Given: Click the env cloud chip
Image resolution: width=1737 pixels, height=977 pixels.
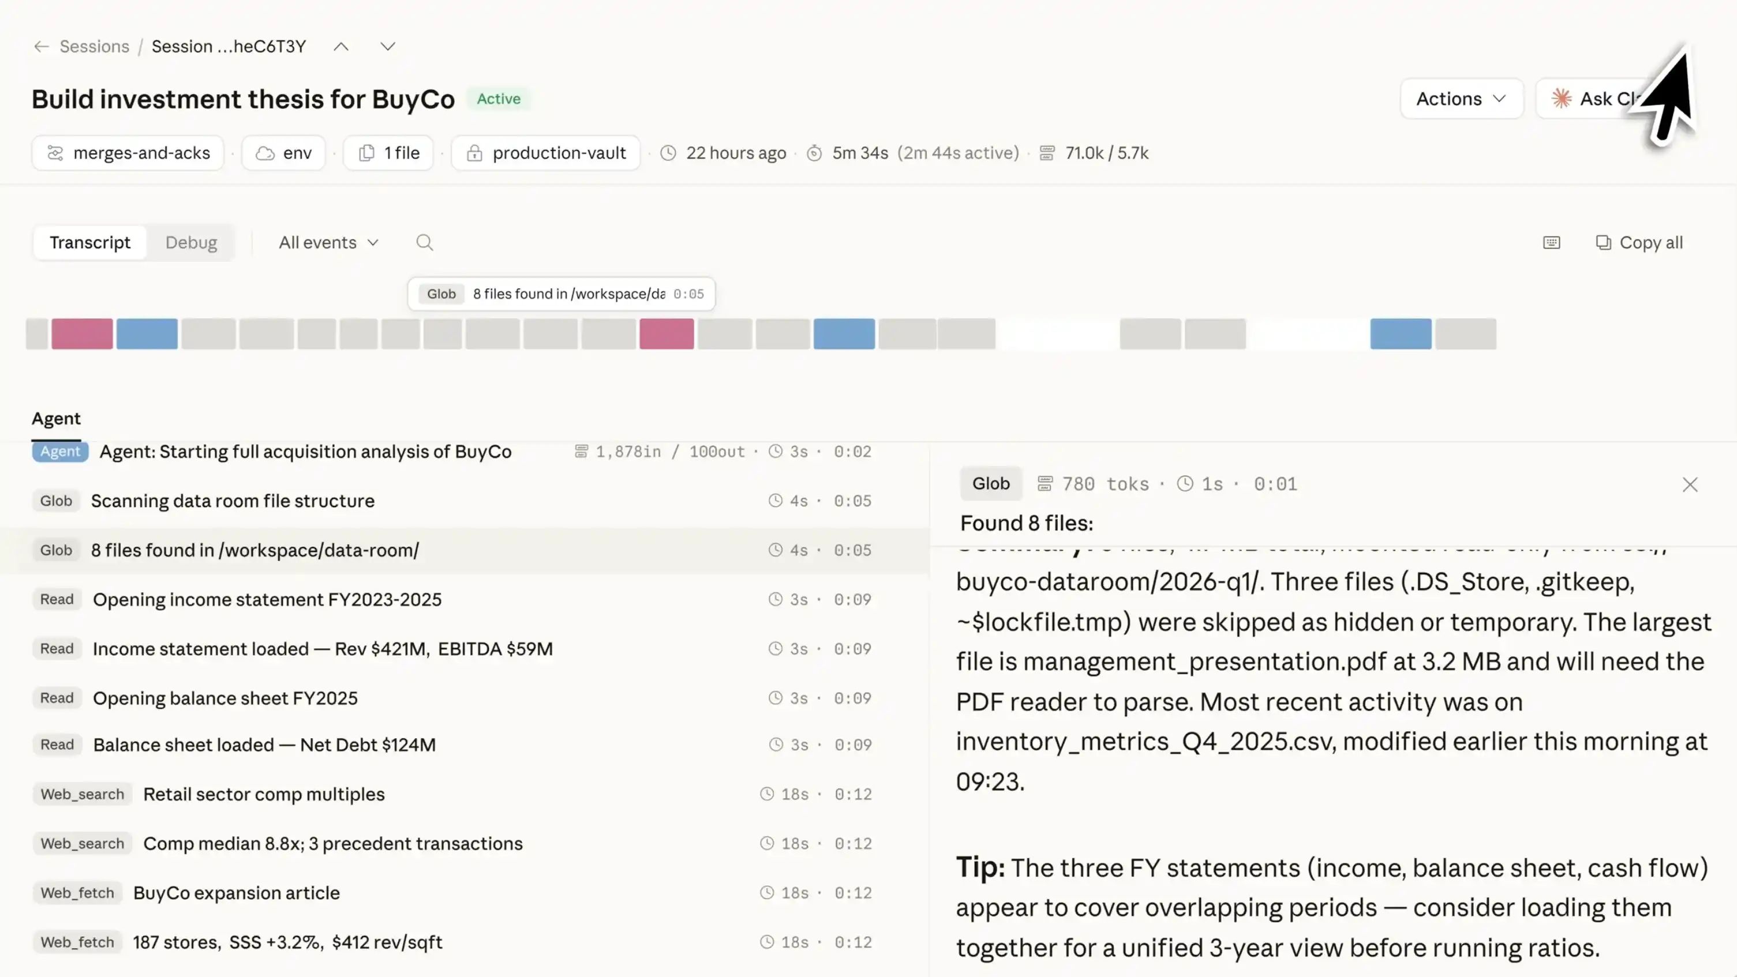Looking at the screenshot, I should tap(283, 153).
